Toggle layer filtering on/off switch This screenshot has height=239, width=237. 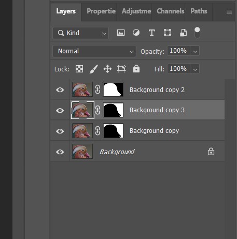(x=197, y=33)
